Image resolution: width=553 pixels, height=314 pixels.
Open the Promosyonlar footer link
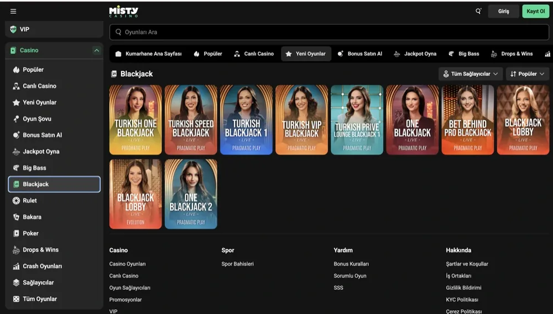[x=125, y=300]
